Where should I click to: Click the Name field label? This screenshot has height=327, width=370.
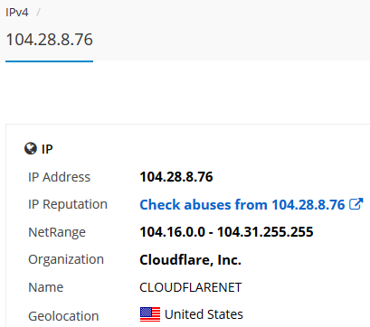tap(46, 287)
